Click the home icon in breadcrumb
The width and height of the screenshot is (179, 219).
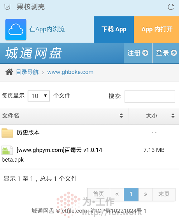[9, 72]
